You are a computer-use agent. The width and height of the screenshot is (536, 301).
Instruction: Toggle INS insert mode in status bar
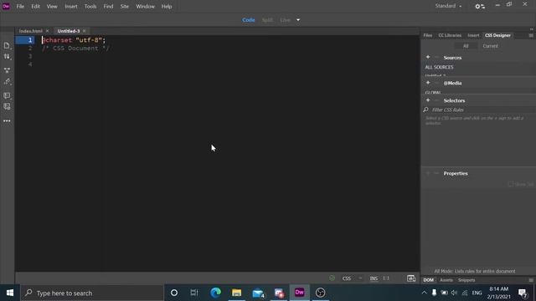point(374,278)
